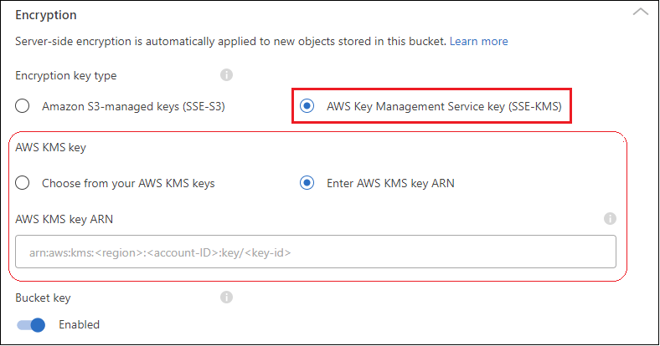Viewport: 660px width, 346px height.
Task: Click the Enabled label next to toggle
Action: click(x=79, y=324)
